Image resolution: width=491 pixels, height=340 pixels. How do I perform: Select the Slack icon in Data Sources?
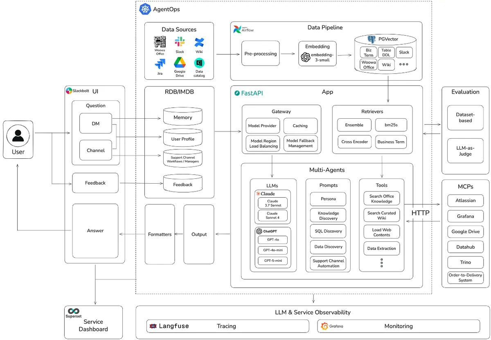[180, 42]
